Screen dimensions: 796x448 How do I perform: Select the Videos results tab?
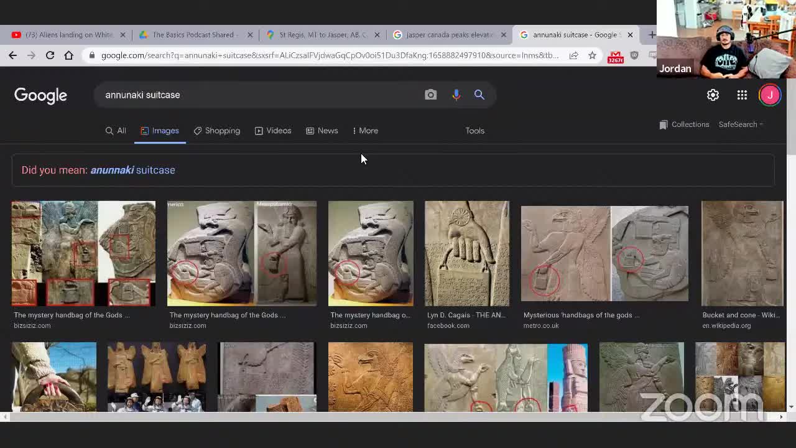pos(272,131)
